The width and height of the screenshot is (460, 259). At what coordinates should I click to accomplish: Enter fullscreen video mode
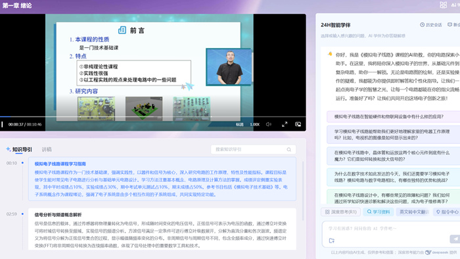coord(285,124)
